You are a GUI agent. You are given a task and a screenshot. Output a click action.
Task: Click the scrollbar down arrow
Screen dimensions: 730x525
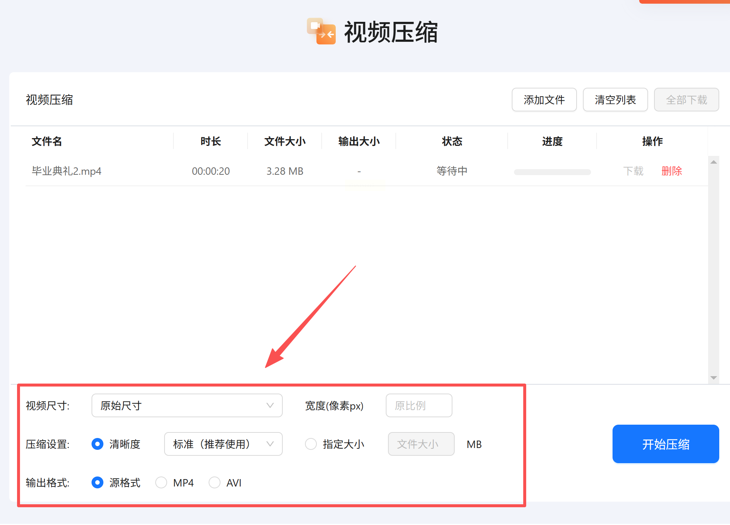(x=713, y=378)
